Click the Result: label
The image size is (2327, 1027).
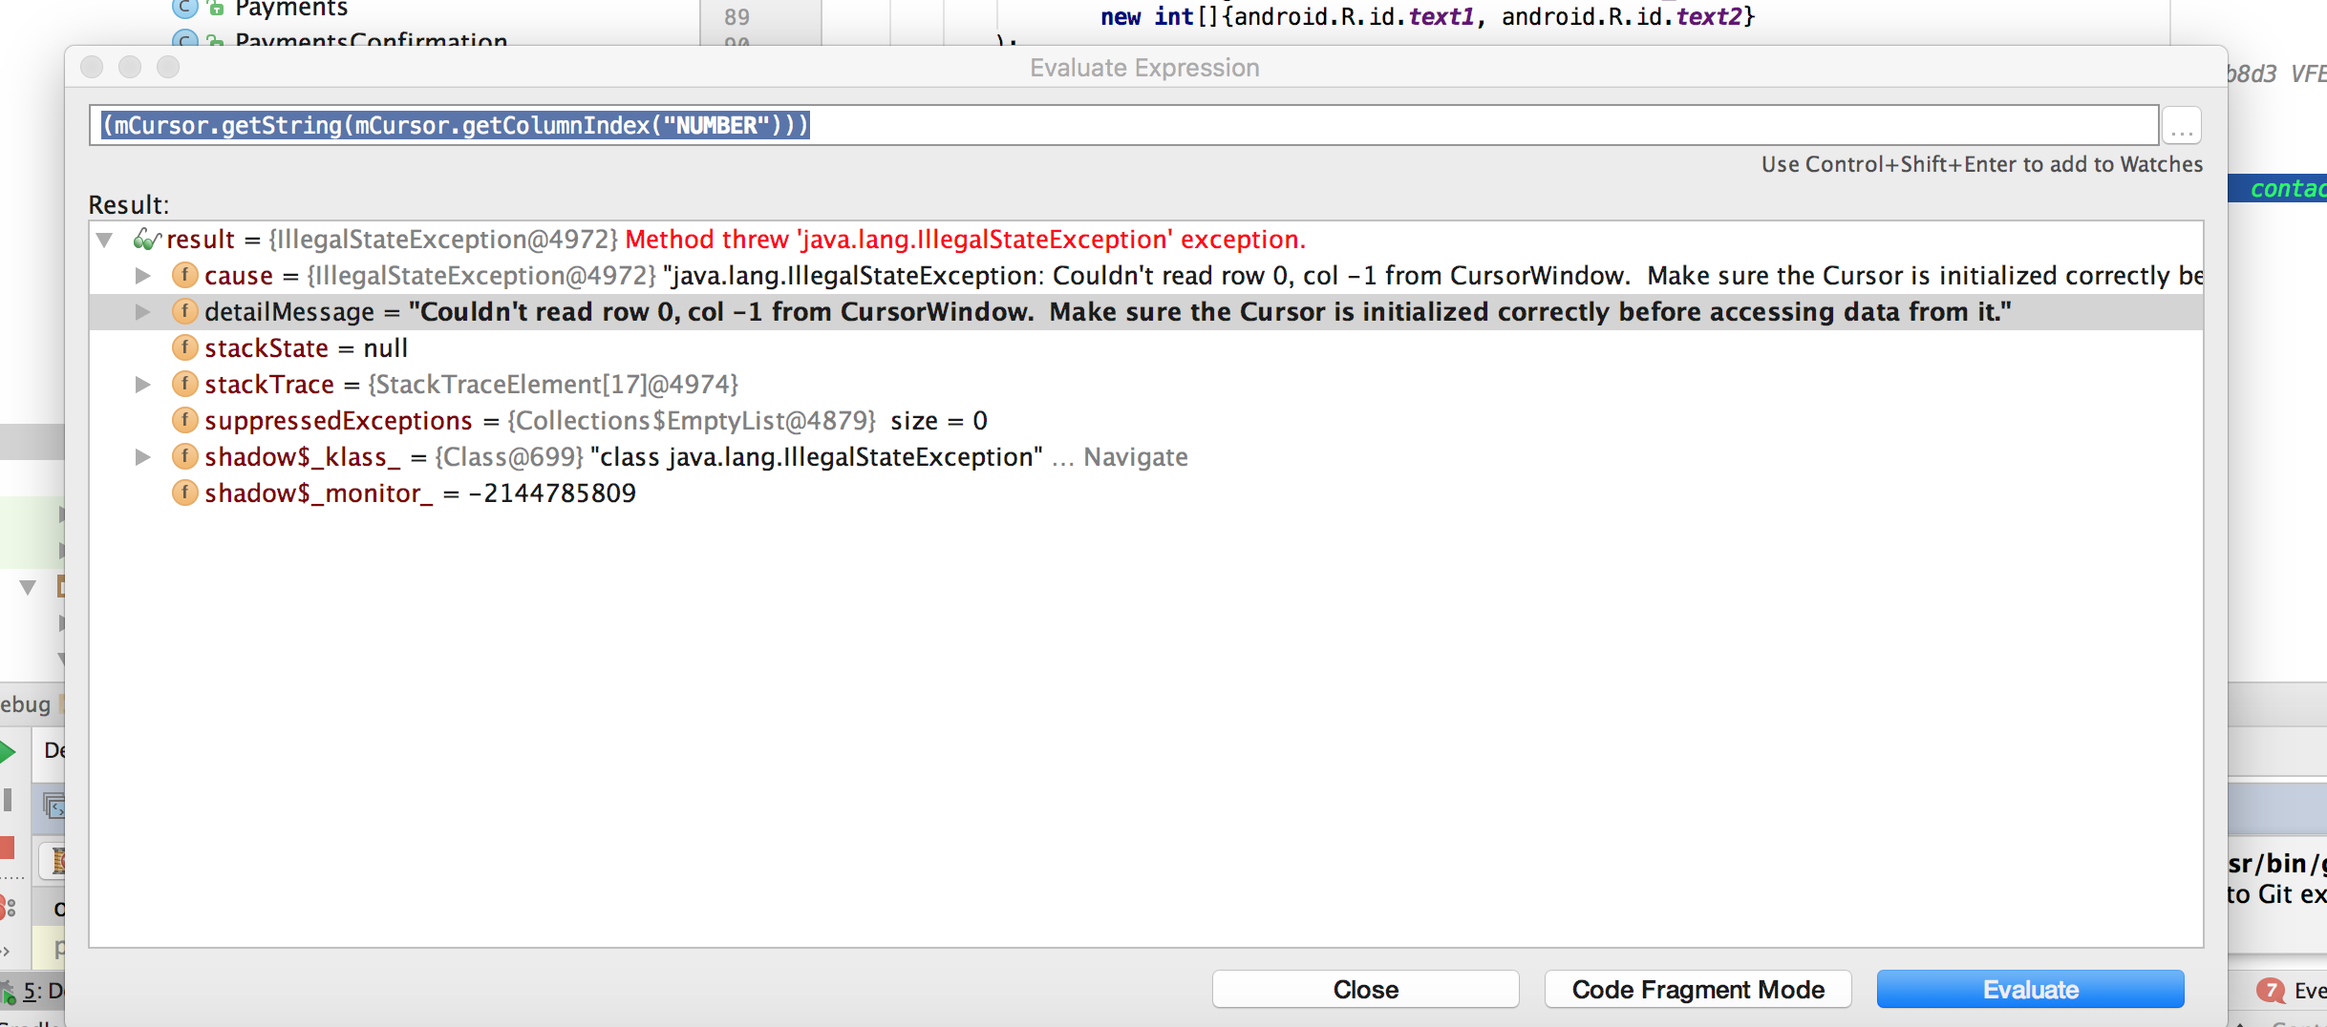point(128,205)
